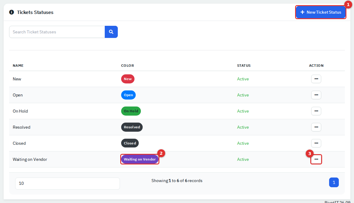Screen dimensions: 354x203
Task: Open action menu for Resolved row
Action: pos(316,127)
